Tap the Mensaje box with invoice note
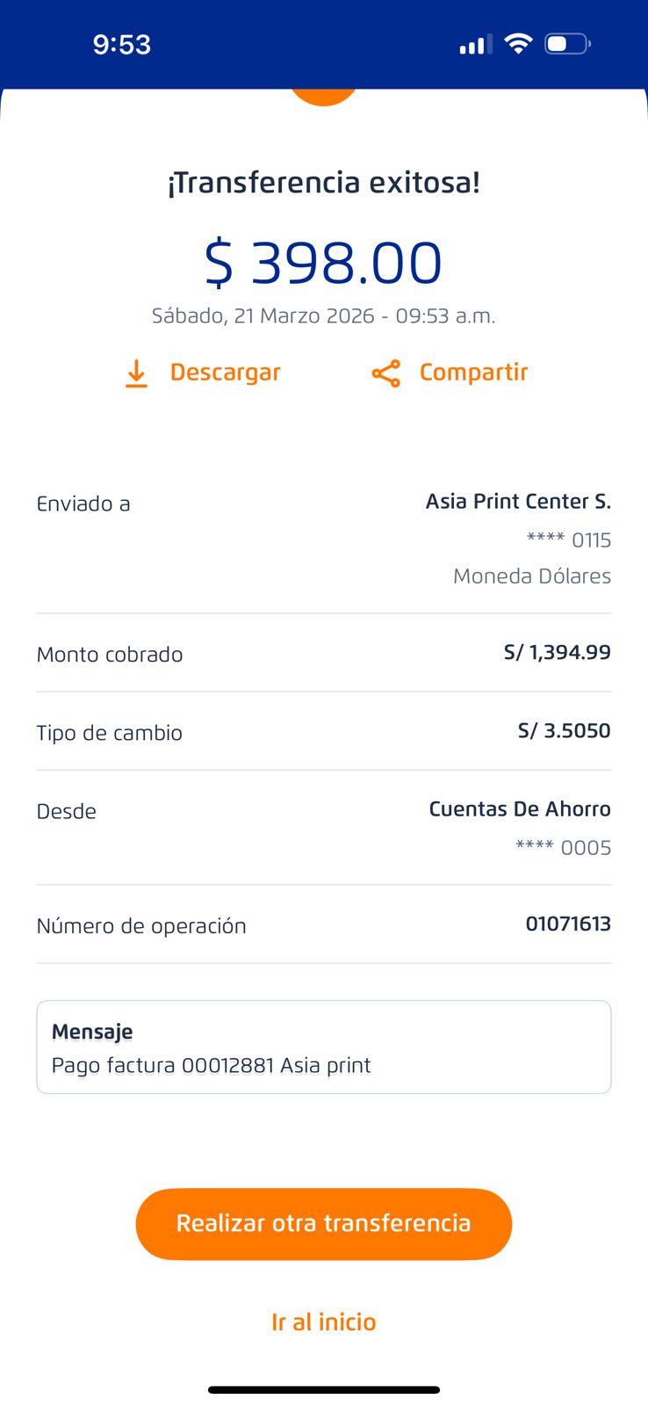Viewport: 648px width, 1406px height. tap(324, 1047)
